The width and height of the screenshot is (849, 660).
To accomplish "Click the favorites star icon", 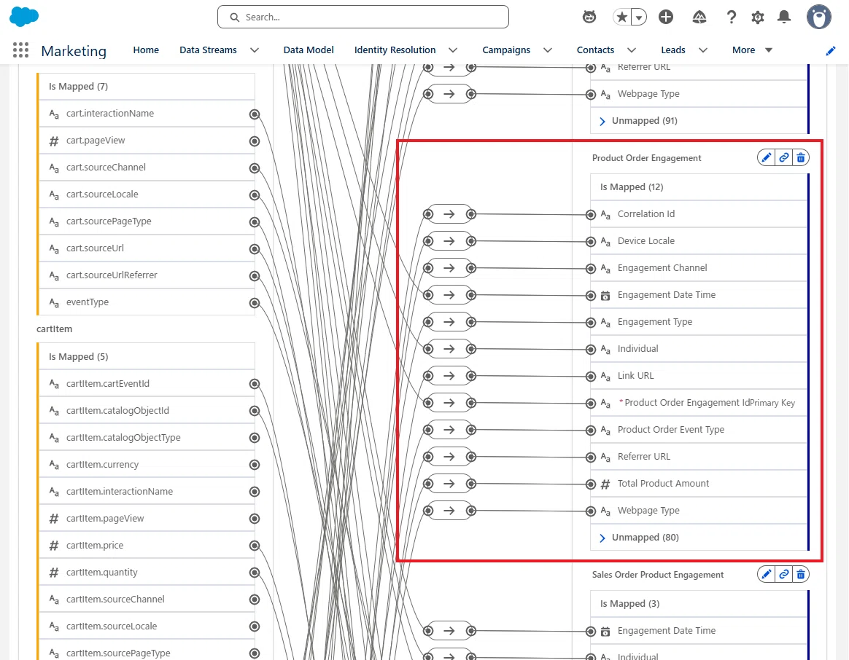I will click(x=622, y=17).
